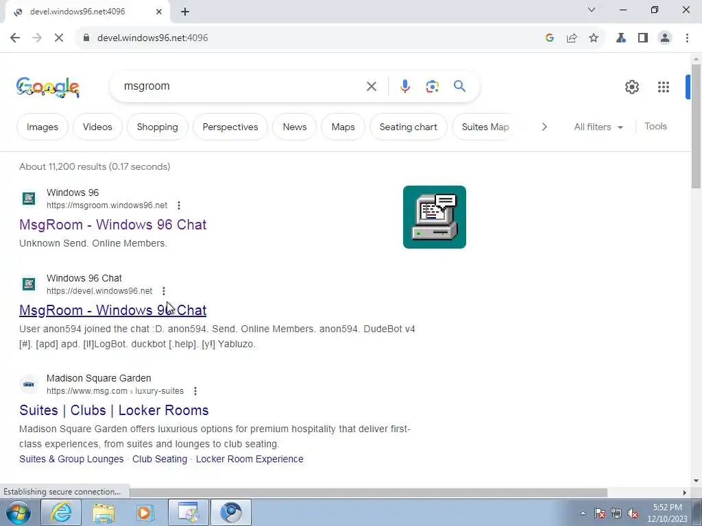Go back using the browser back arrow

15,38
